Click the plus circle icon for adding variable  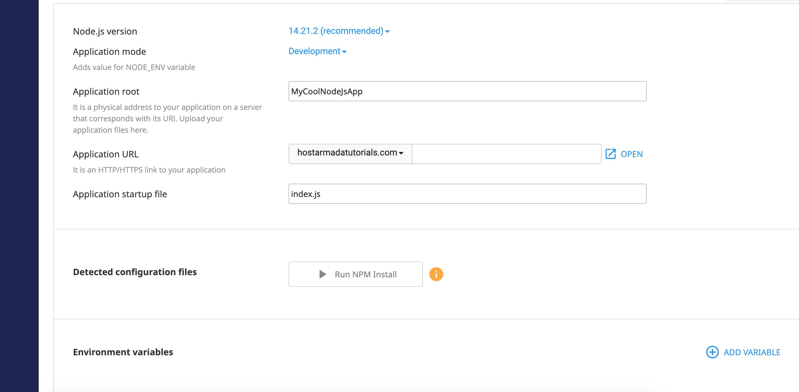[x=712, y=352]
